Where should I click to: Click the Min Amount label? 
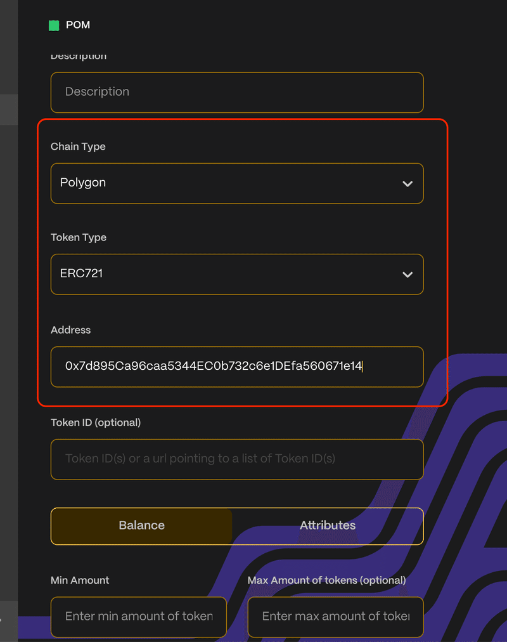click(80, 580)
